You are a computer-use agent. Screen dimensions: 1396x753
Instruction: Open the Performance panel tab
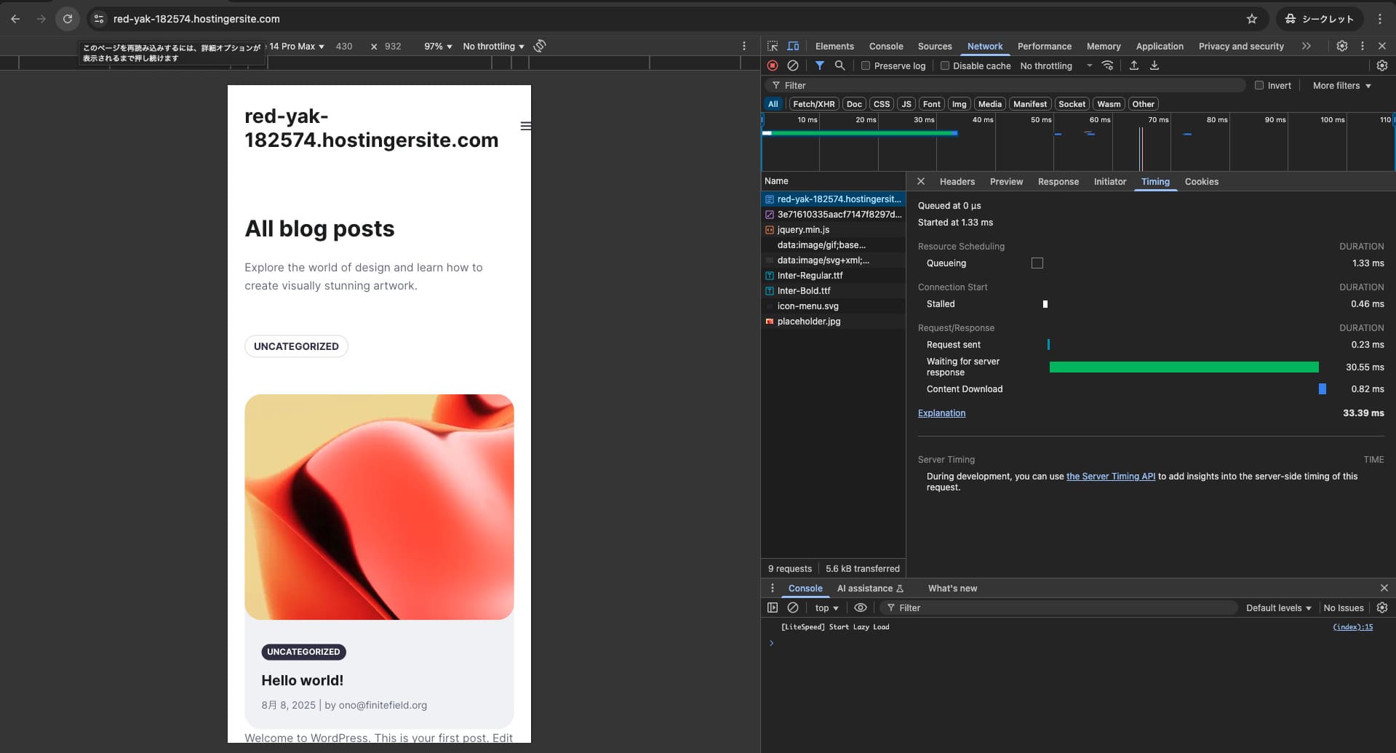[1044, 46]
